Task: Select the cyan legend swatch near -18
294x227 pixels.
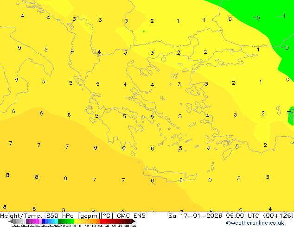Action: pyautogui.click(x=56, y=221)
